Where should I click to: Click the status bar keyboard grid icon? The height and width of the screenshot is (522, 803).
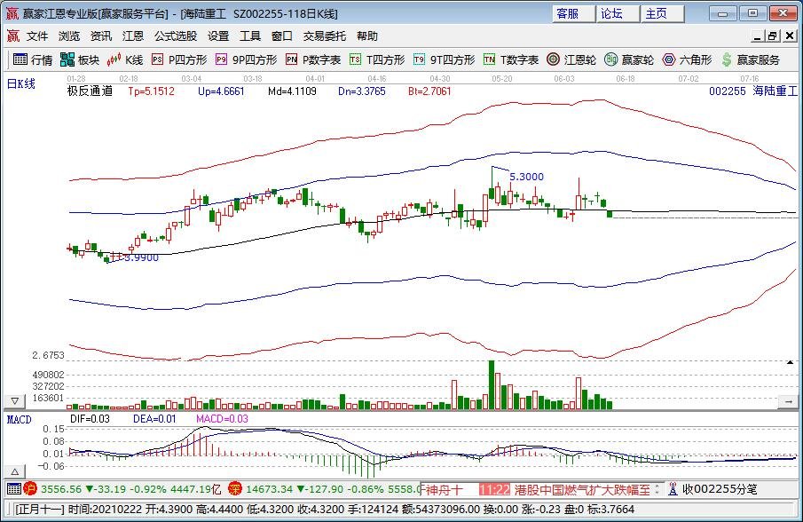click(14, 488)
